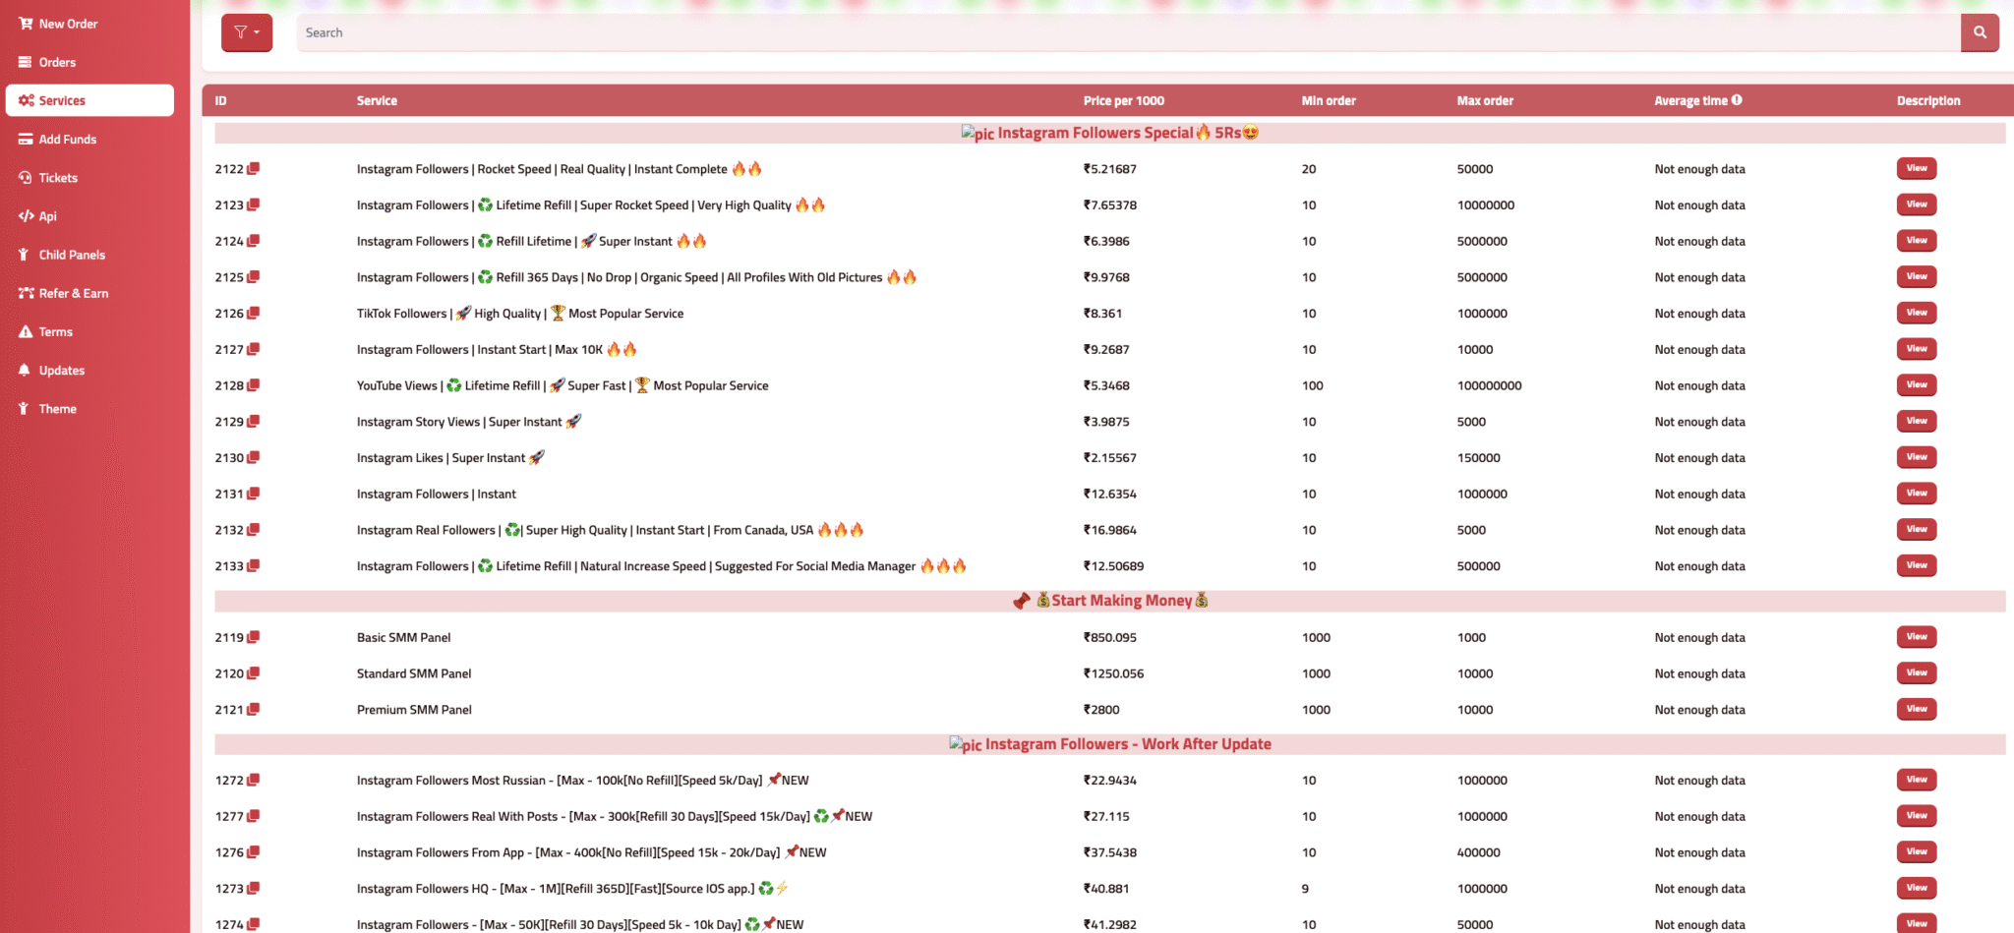Copy service ID 2122 icon

point(254,169)
